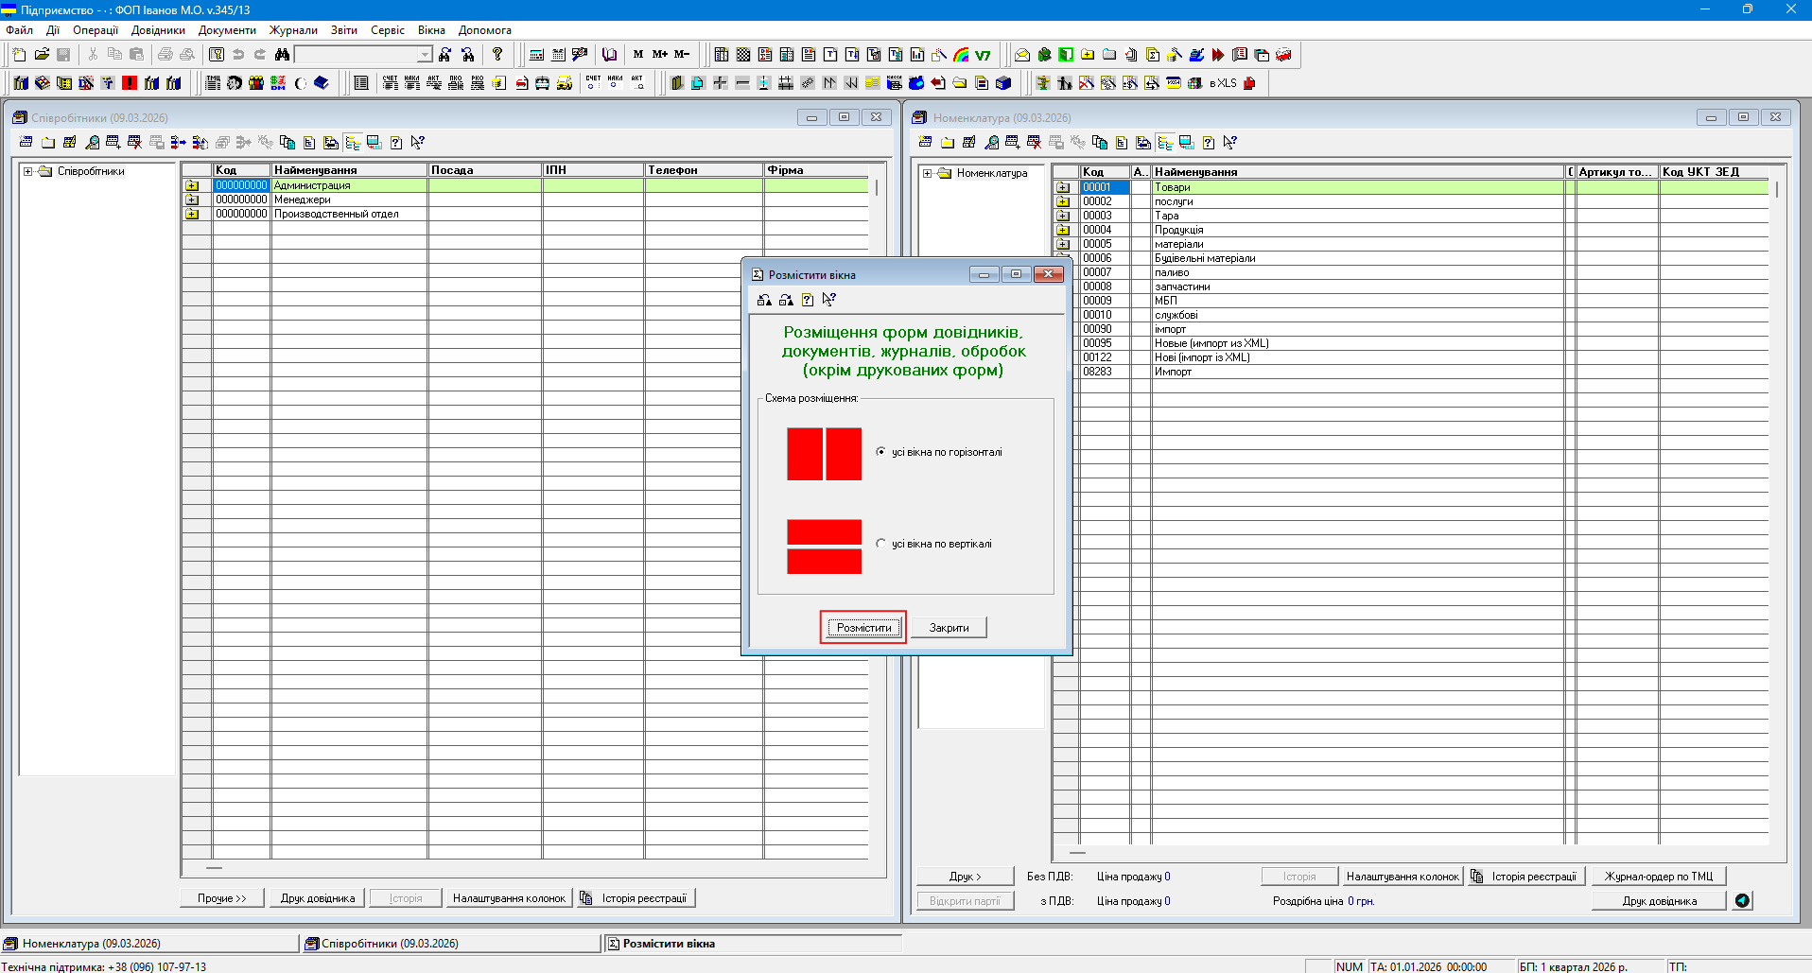
Task: Select 'усі вікна по вертікалі' radio button
Action: point(881,544)
